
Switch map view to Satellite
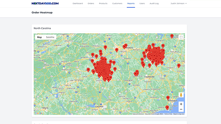click(x=50, y=37)
